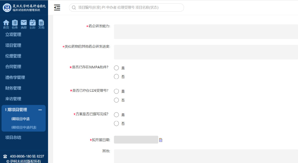Select 否 for 是否已存在CDE受理号
The height and width of the screenshot is (163, 298).
(x=116, y=100)
